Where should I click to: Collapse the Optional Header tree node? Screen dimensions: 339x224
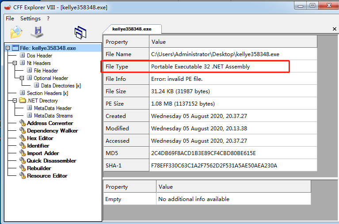[x=22, y=78]
